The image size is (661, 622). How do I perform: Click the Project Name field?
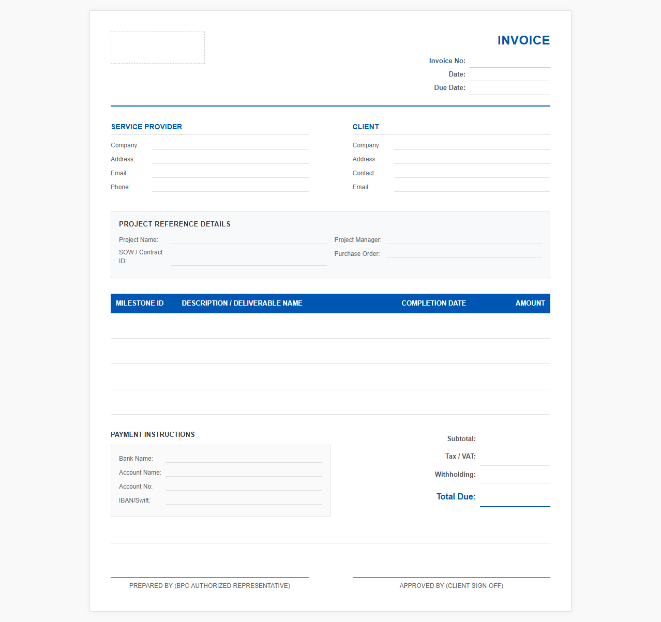pos(249,239)
